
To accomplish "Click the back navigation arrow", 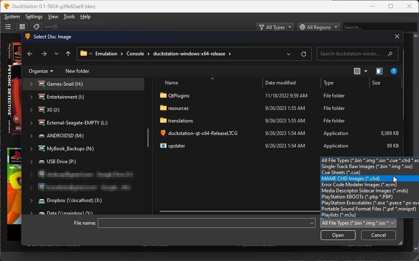I will click(30, 54).
